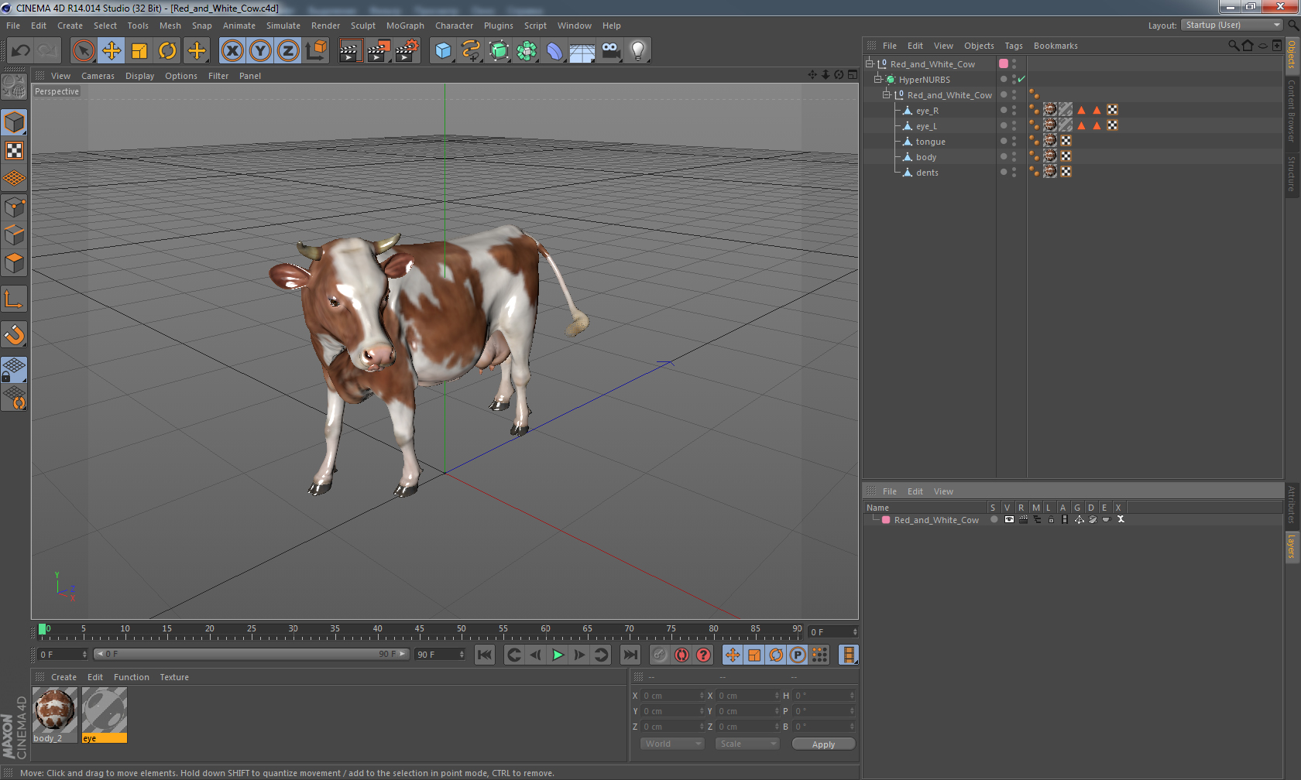The image size is (1301, 780).
Task: Toggle visibility dots for tongue object
Action: pyautogui.click(x=1014, y=141)
